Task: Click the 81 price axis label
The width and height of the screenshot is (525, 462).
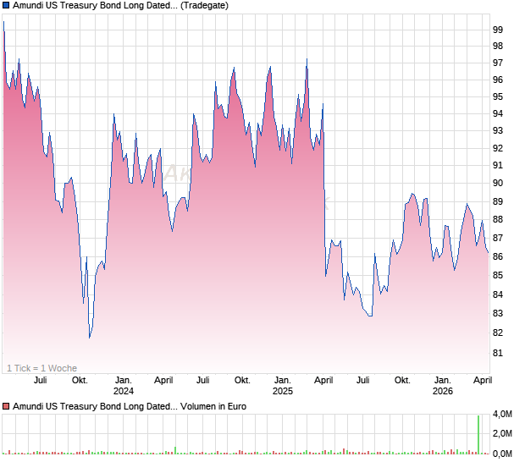Action: point(498,353)
